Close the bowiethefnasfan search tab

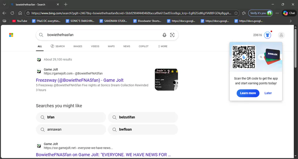point(58,4)
